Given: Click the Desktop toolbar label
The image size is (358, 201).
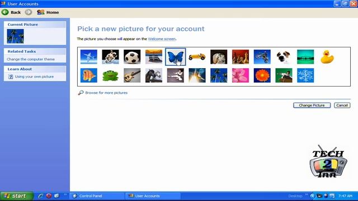Looking at the screenshot, I should tap(295, 196).
